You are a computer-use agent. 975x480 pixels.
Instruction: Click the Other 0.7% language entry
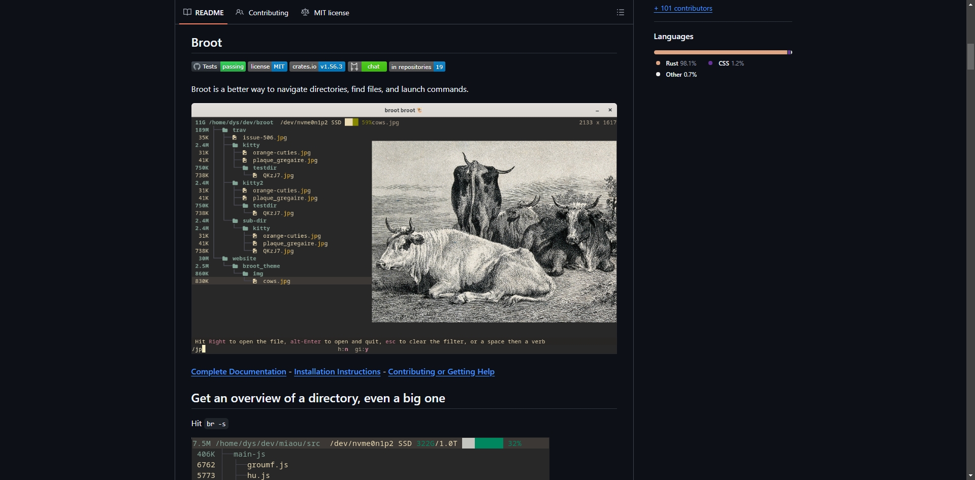(x=676, y=75)
